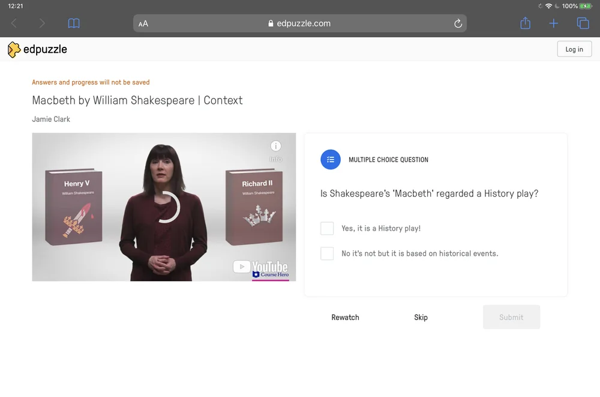Click Rewatch to replay the video
Viewport: 600px width, 397px height.
click(345, 317)
